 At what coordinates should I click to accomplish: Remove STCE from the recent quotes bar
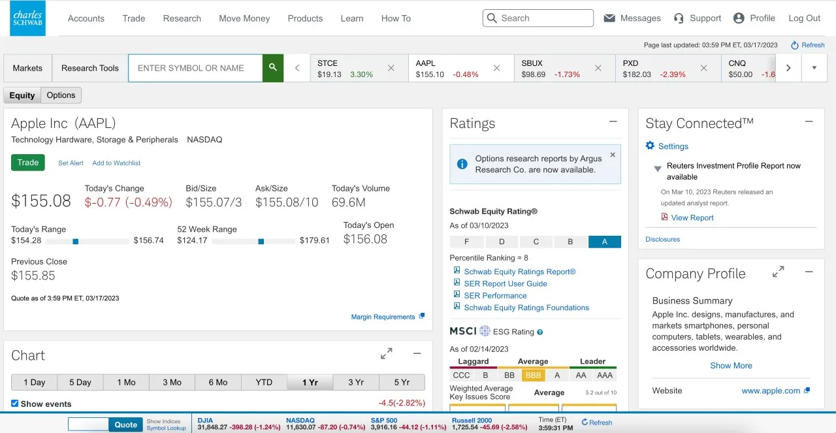click(x=391, y=68)
